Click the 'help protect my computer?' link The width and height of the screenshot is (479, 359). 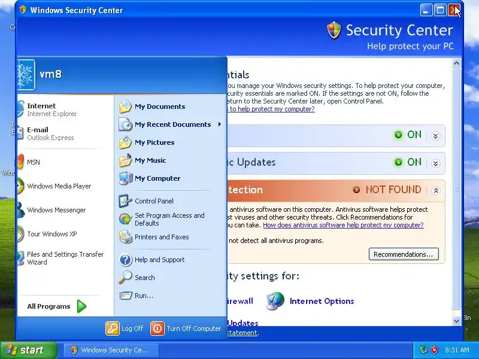pyautogui.click(x=271, y=109)
